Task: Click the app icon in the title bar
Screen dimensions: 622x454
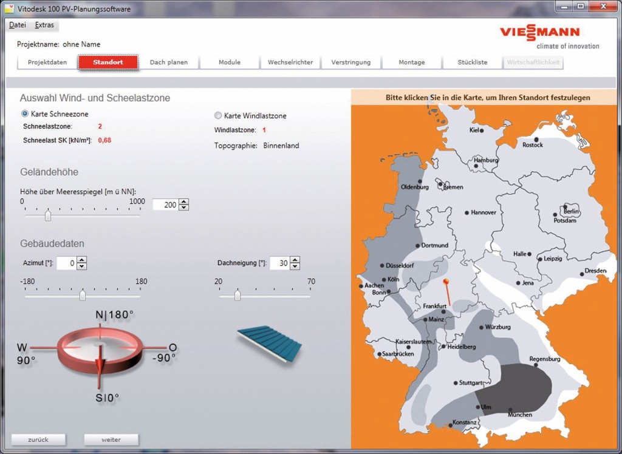Action: (9, 8)
